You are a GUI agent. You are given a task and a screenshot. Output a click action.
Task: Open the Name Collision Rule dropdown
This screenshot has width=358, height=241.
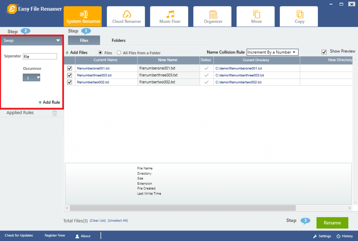(x=272, y=52)
